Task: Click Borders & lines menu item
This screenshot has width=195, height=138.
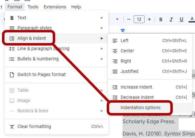Action: (57, 111)
